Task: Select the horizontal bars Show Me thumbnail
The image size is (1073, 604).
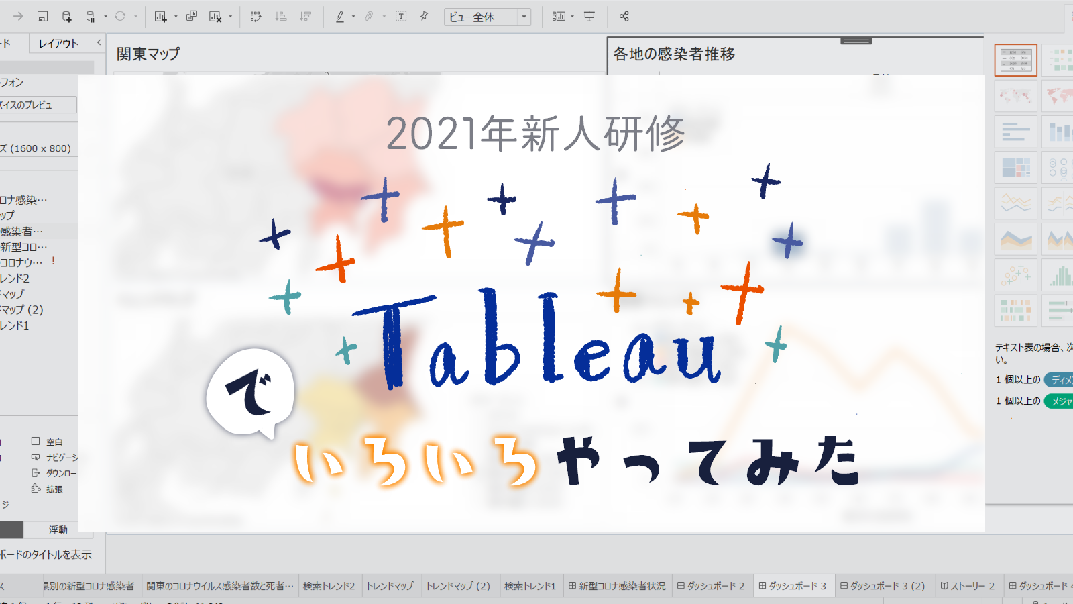Action: [x=1016, y=132]
